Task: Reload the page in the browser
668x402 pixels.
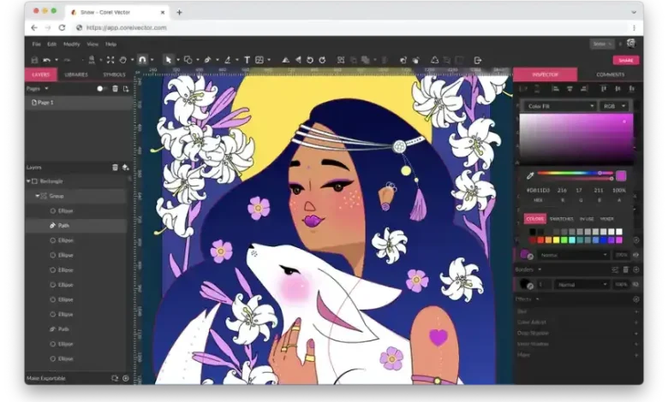Action: pyautogui.click(x=62, y=27)
